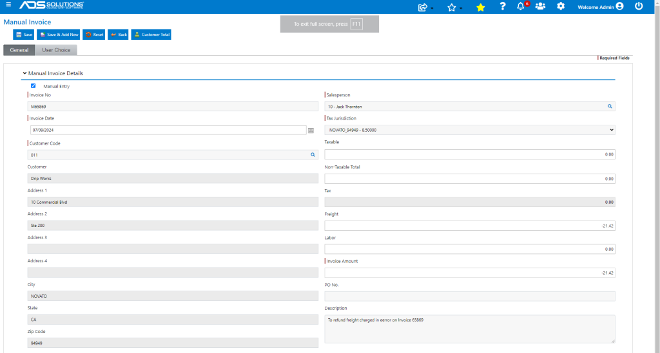Screen dimensions: 660x353
Task: Click the Zip Code field
Action: pos(173,343)
